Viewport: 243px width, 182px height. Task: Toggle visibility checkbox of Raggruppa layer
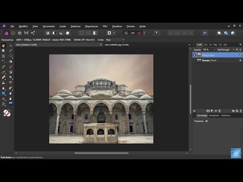(240, 55)
